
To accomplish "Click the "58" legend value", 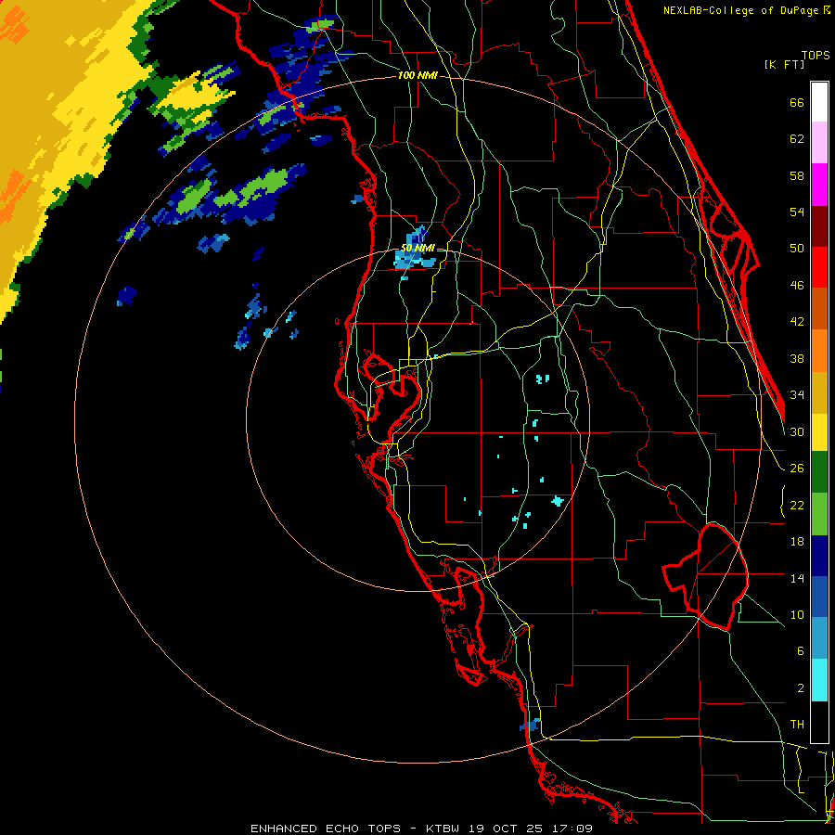I will (x=797, y=175).
